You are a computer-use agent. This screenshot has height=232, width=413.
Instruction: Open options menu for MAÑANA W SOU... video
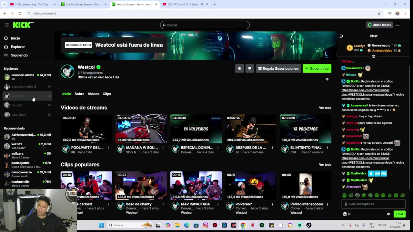tap(163, 148)
